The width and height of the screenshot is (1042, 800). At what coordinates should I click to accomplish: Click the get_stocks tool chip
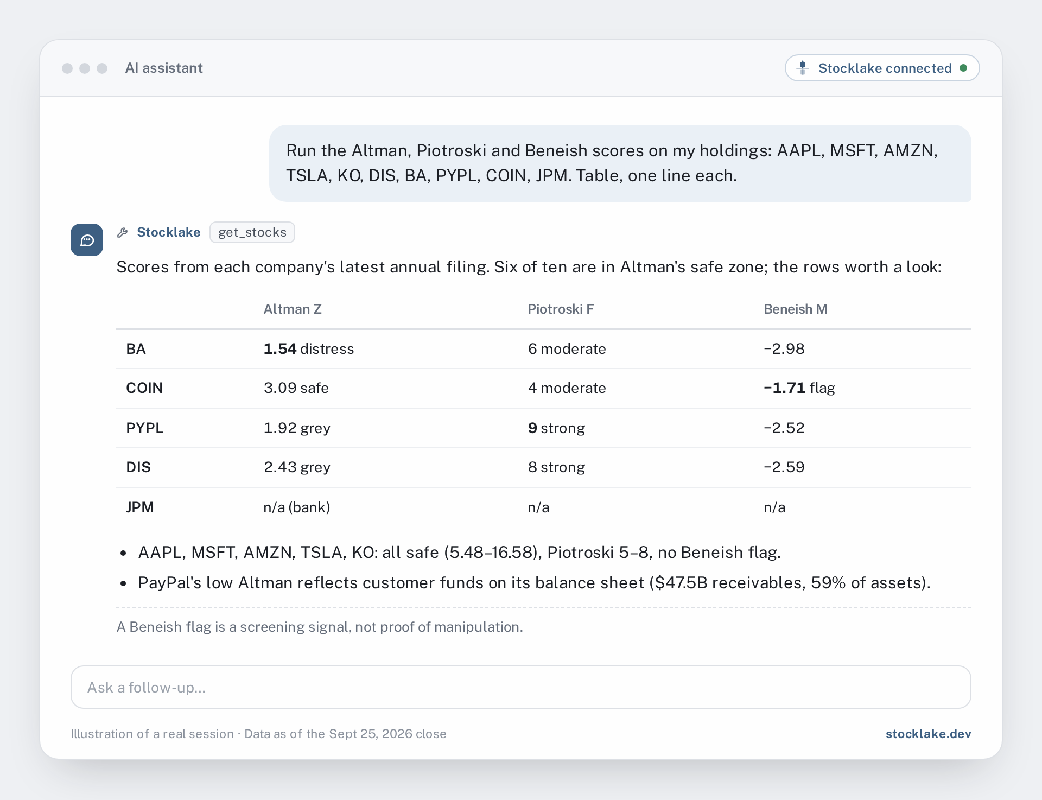pyautogui.click(x=252, y=232)
